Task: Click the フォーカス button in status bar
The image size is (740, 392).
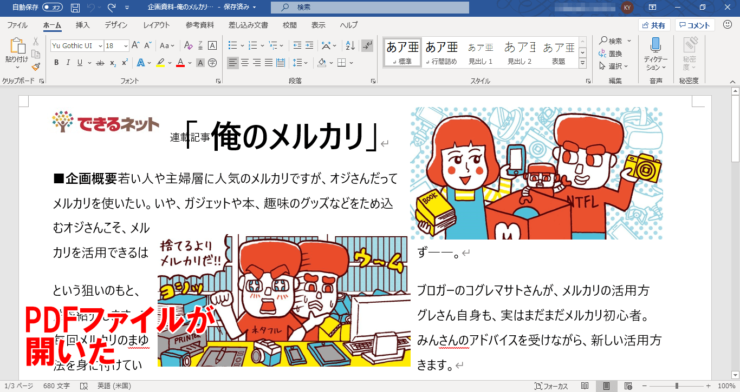Action: tap(551, 386)
